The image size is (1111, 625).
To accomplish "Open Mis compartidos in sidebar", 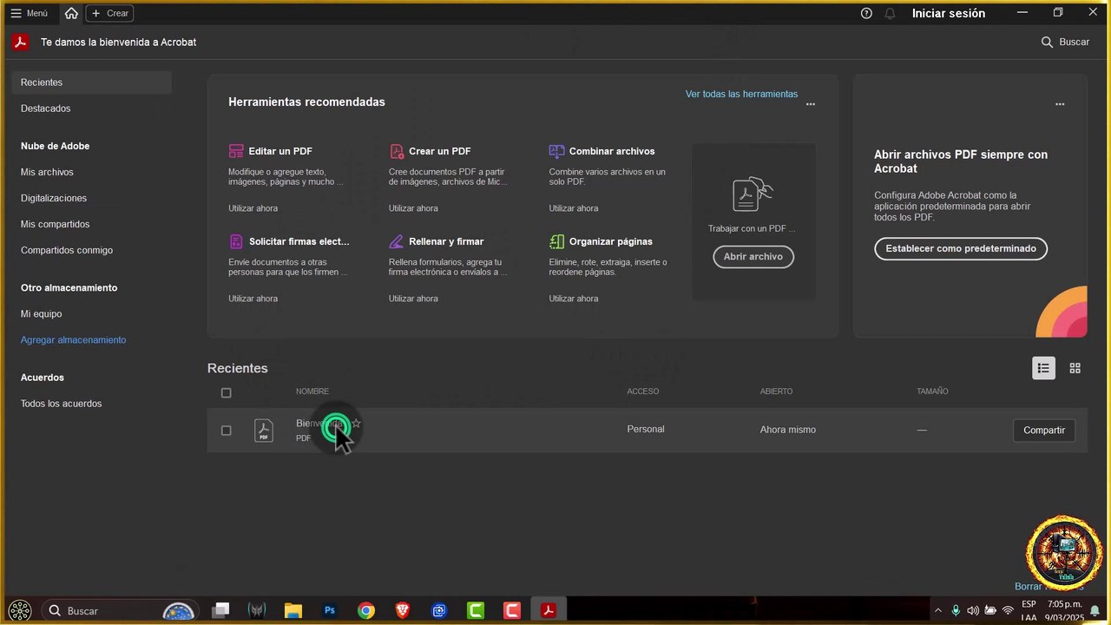I will [x=55, y=224].
